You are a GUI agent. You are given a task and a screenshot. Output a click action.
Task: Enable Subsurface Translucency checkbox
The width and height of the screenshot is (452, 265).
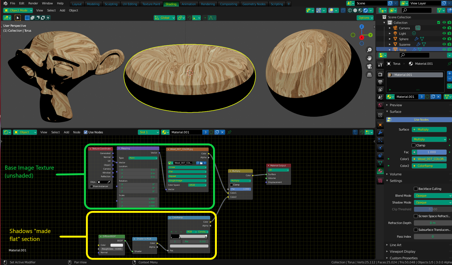pos(416,230)
